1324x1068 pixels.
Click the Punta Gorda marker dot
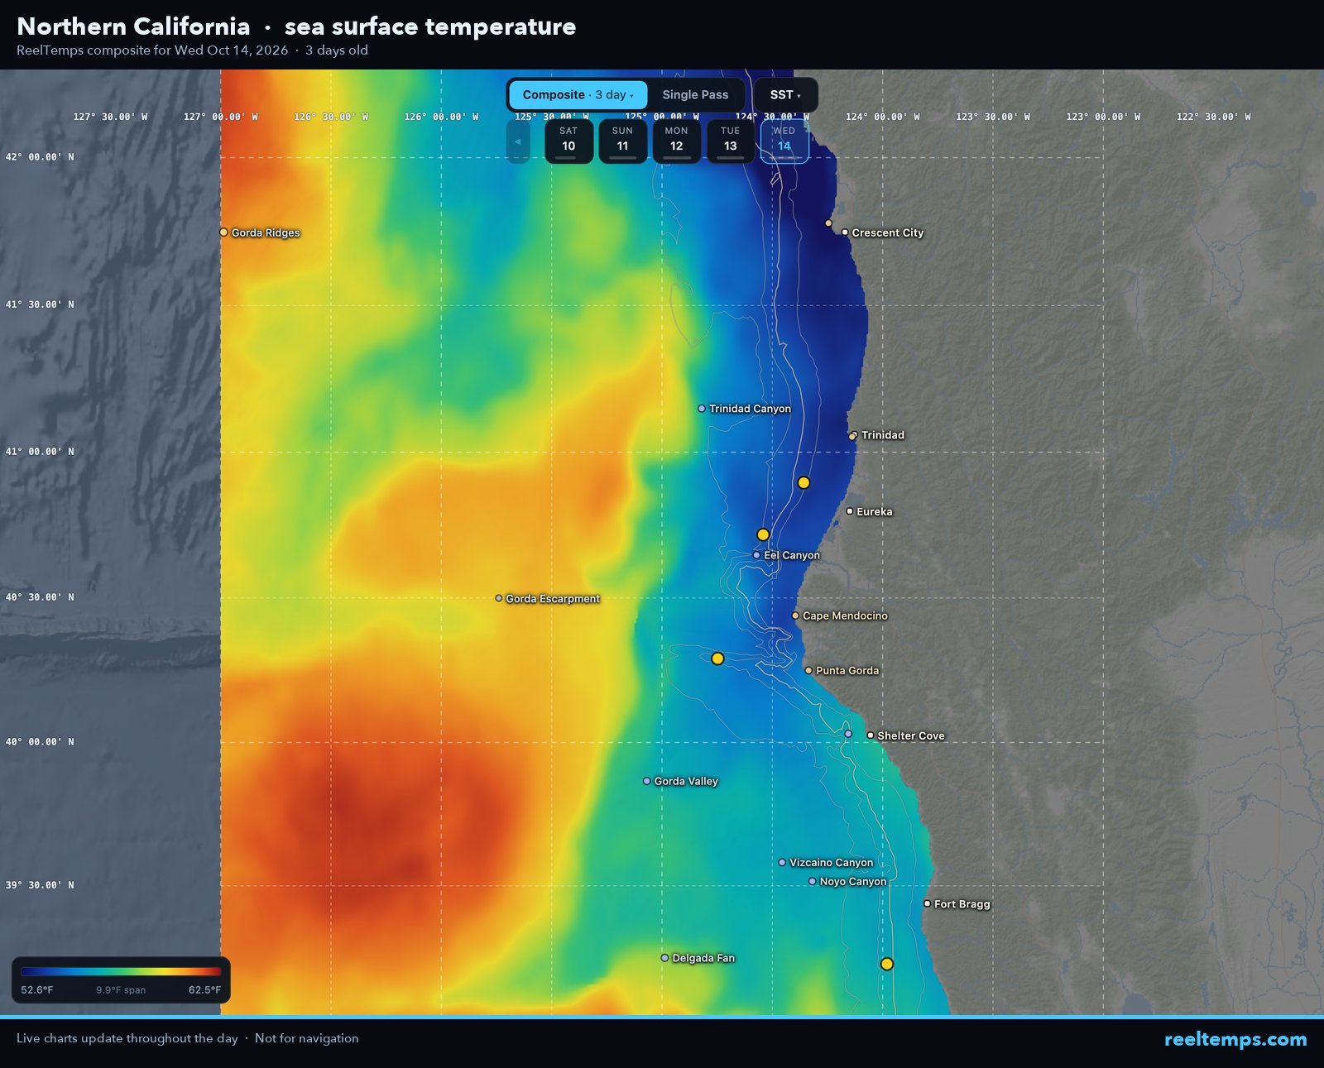point(808,670)
